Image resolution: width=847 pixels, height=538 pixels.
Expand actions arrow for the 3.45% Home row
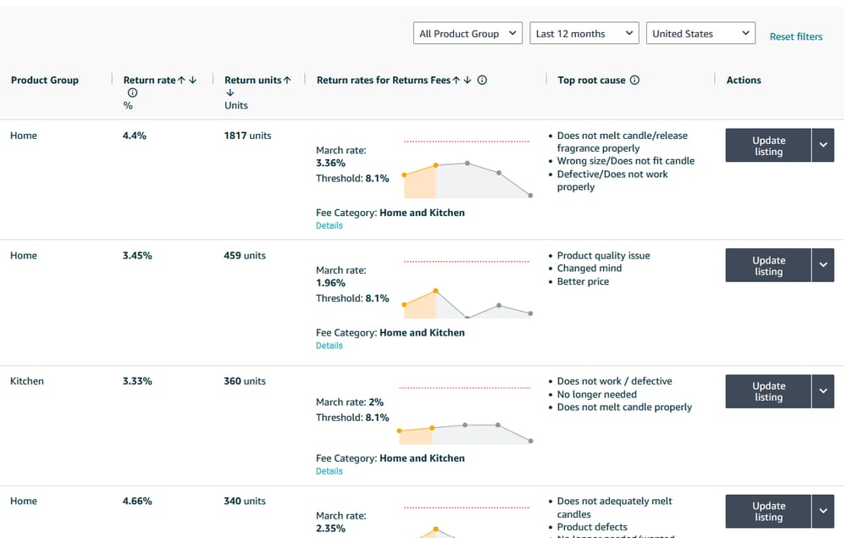tap(823, 265)
